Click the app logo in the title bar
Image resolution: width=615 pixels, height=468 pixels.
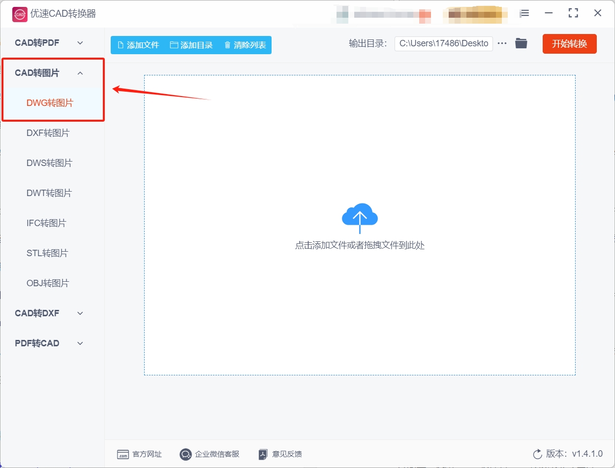19,14
